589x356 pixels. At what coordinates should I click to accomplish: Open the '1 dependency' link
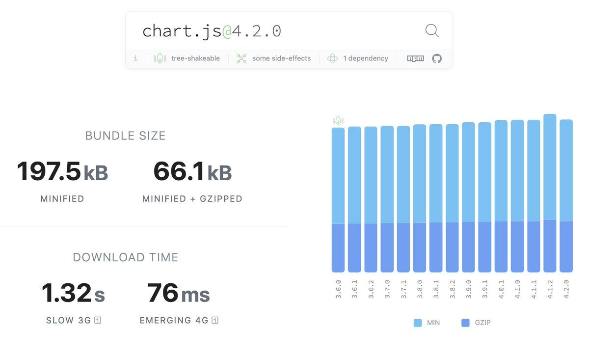coord(365,58)
